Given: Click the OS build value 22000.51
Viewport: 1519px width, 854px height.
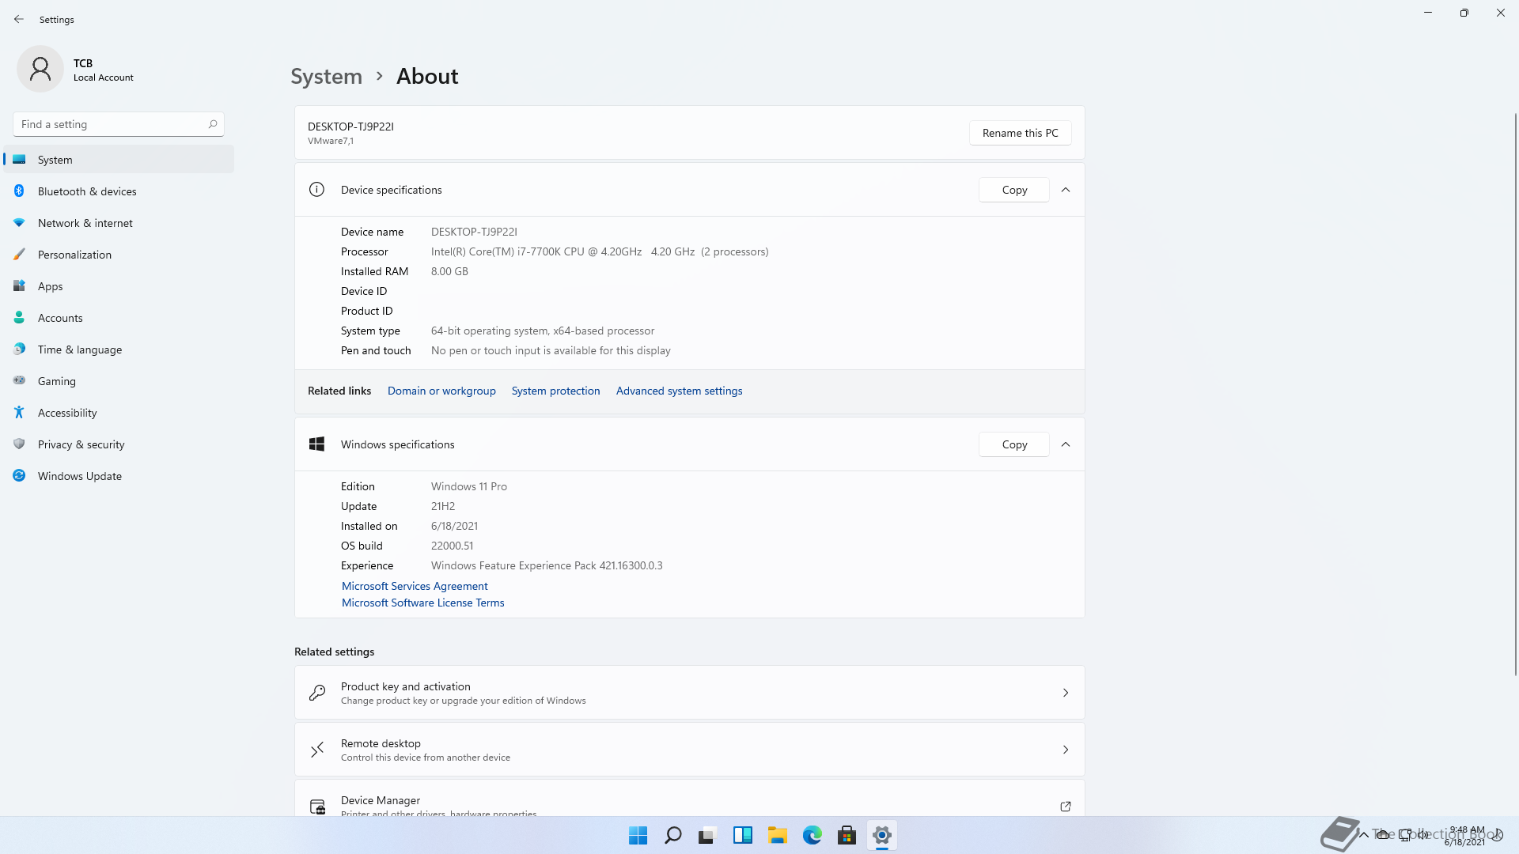Looking at the screenshot, I should tap(452, 546).
